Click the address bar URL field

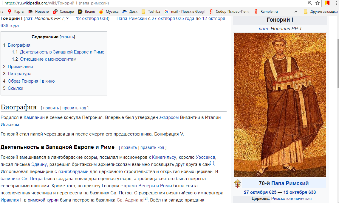tap(151, 3)
